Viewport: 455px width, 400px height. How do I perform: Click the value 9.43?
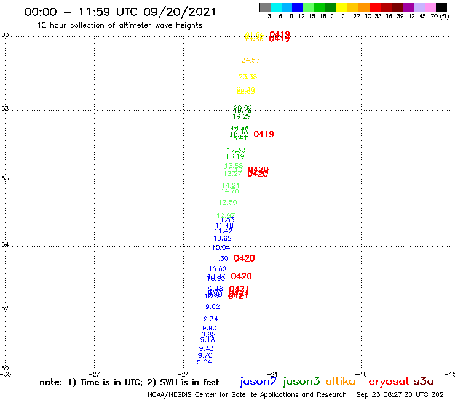(207, 348)
